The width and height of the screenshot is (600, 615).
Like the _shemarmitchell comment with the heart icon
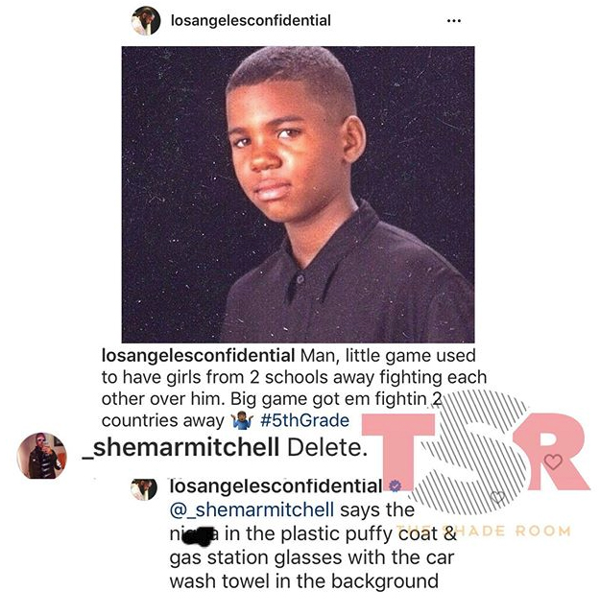pos(553,461)
